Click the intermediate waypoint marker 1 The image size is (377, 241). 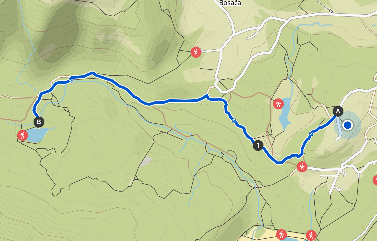pyautogui.click(x=258, y=145)
